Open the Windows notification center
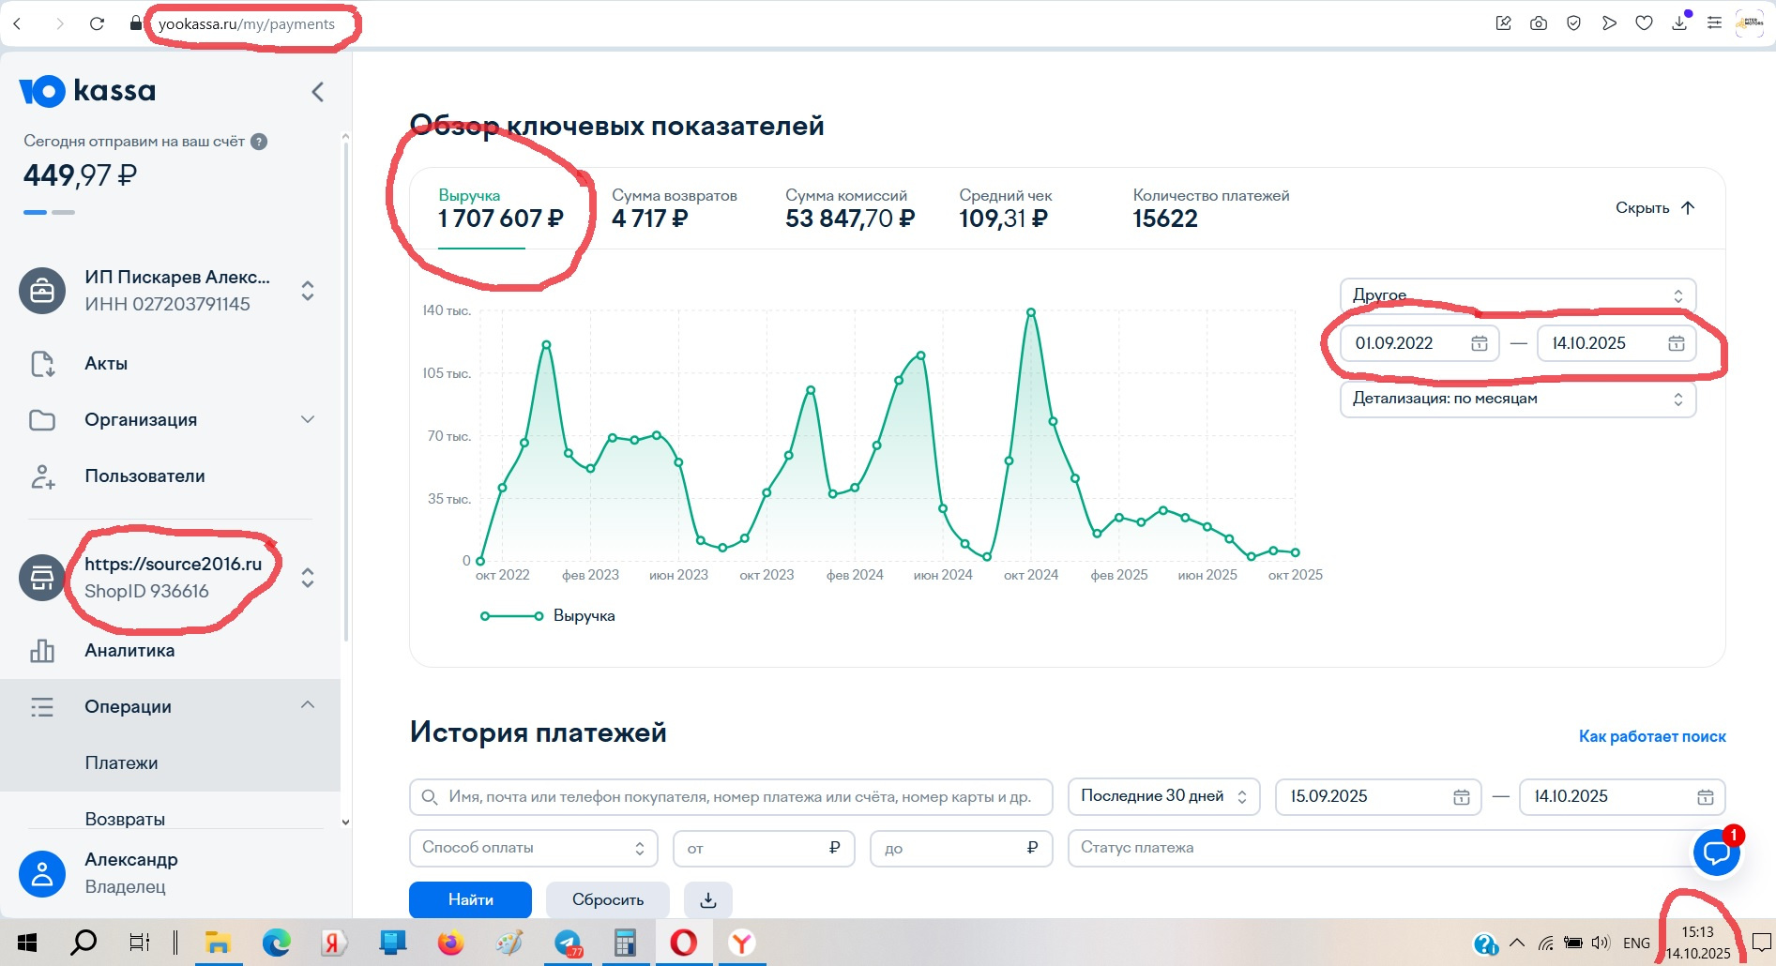This screenshot has height=966, width=1776. [1761, 943]
